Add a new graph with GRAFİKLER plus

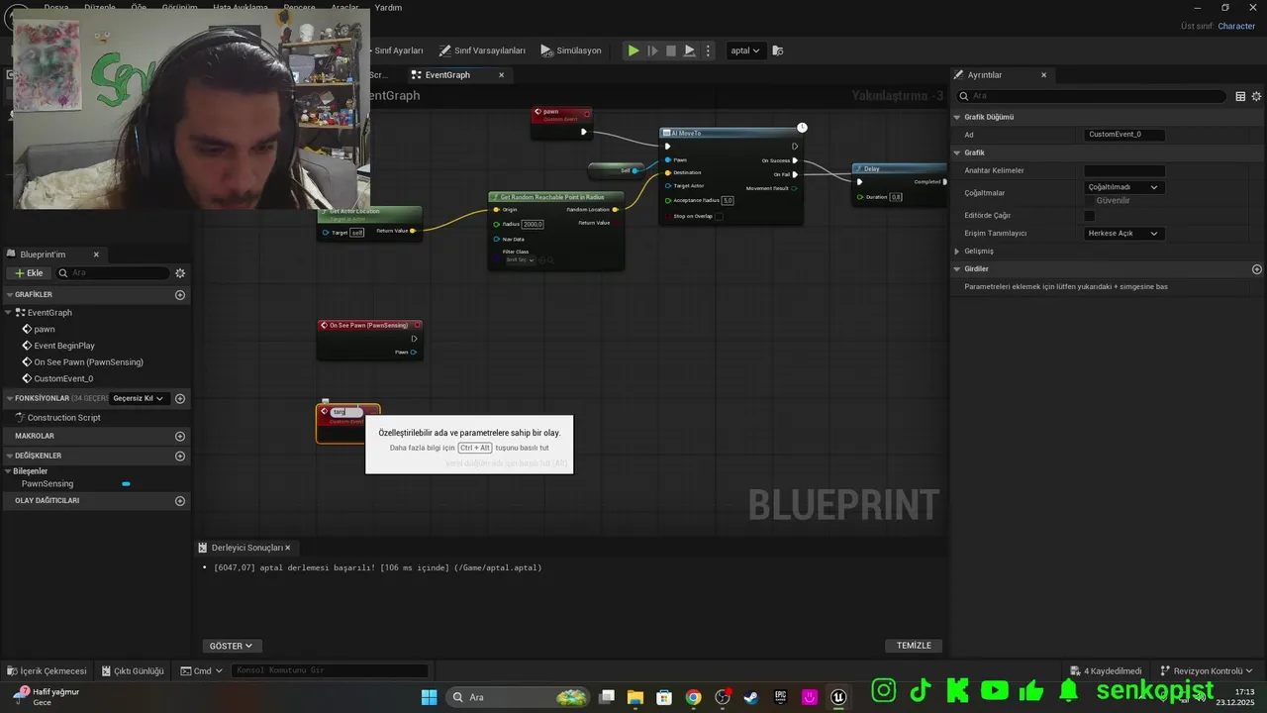180,295
